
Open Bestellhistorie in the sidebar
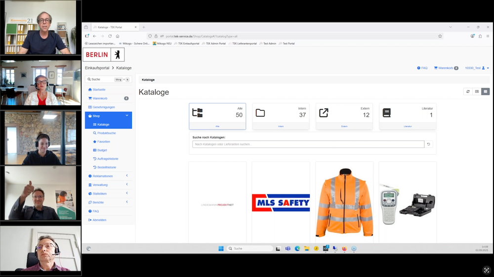tap(107, 167)
